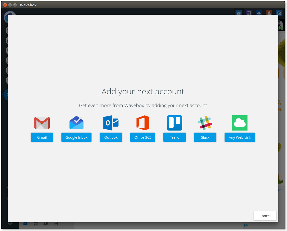Open tasks checkmark icon in top toolbar
The height and width of the screenshot is (231, 287).
pos(279,13)
